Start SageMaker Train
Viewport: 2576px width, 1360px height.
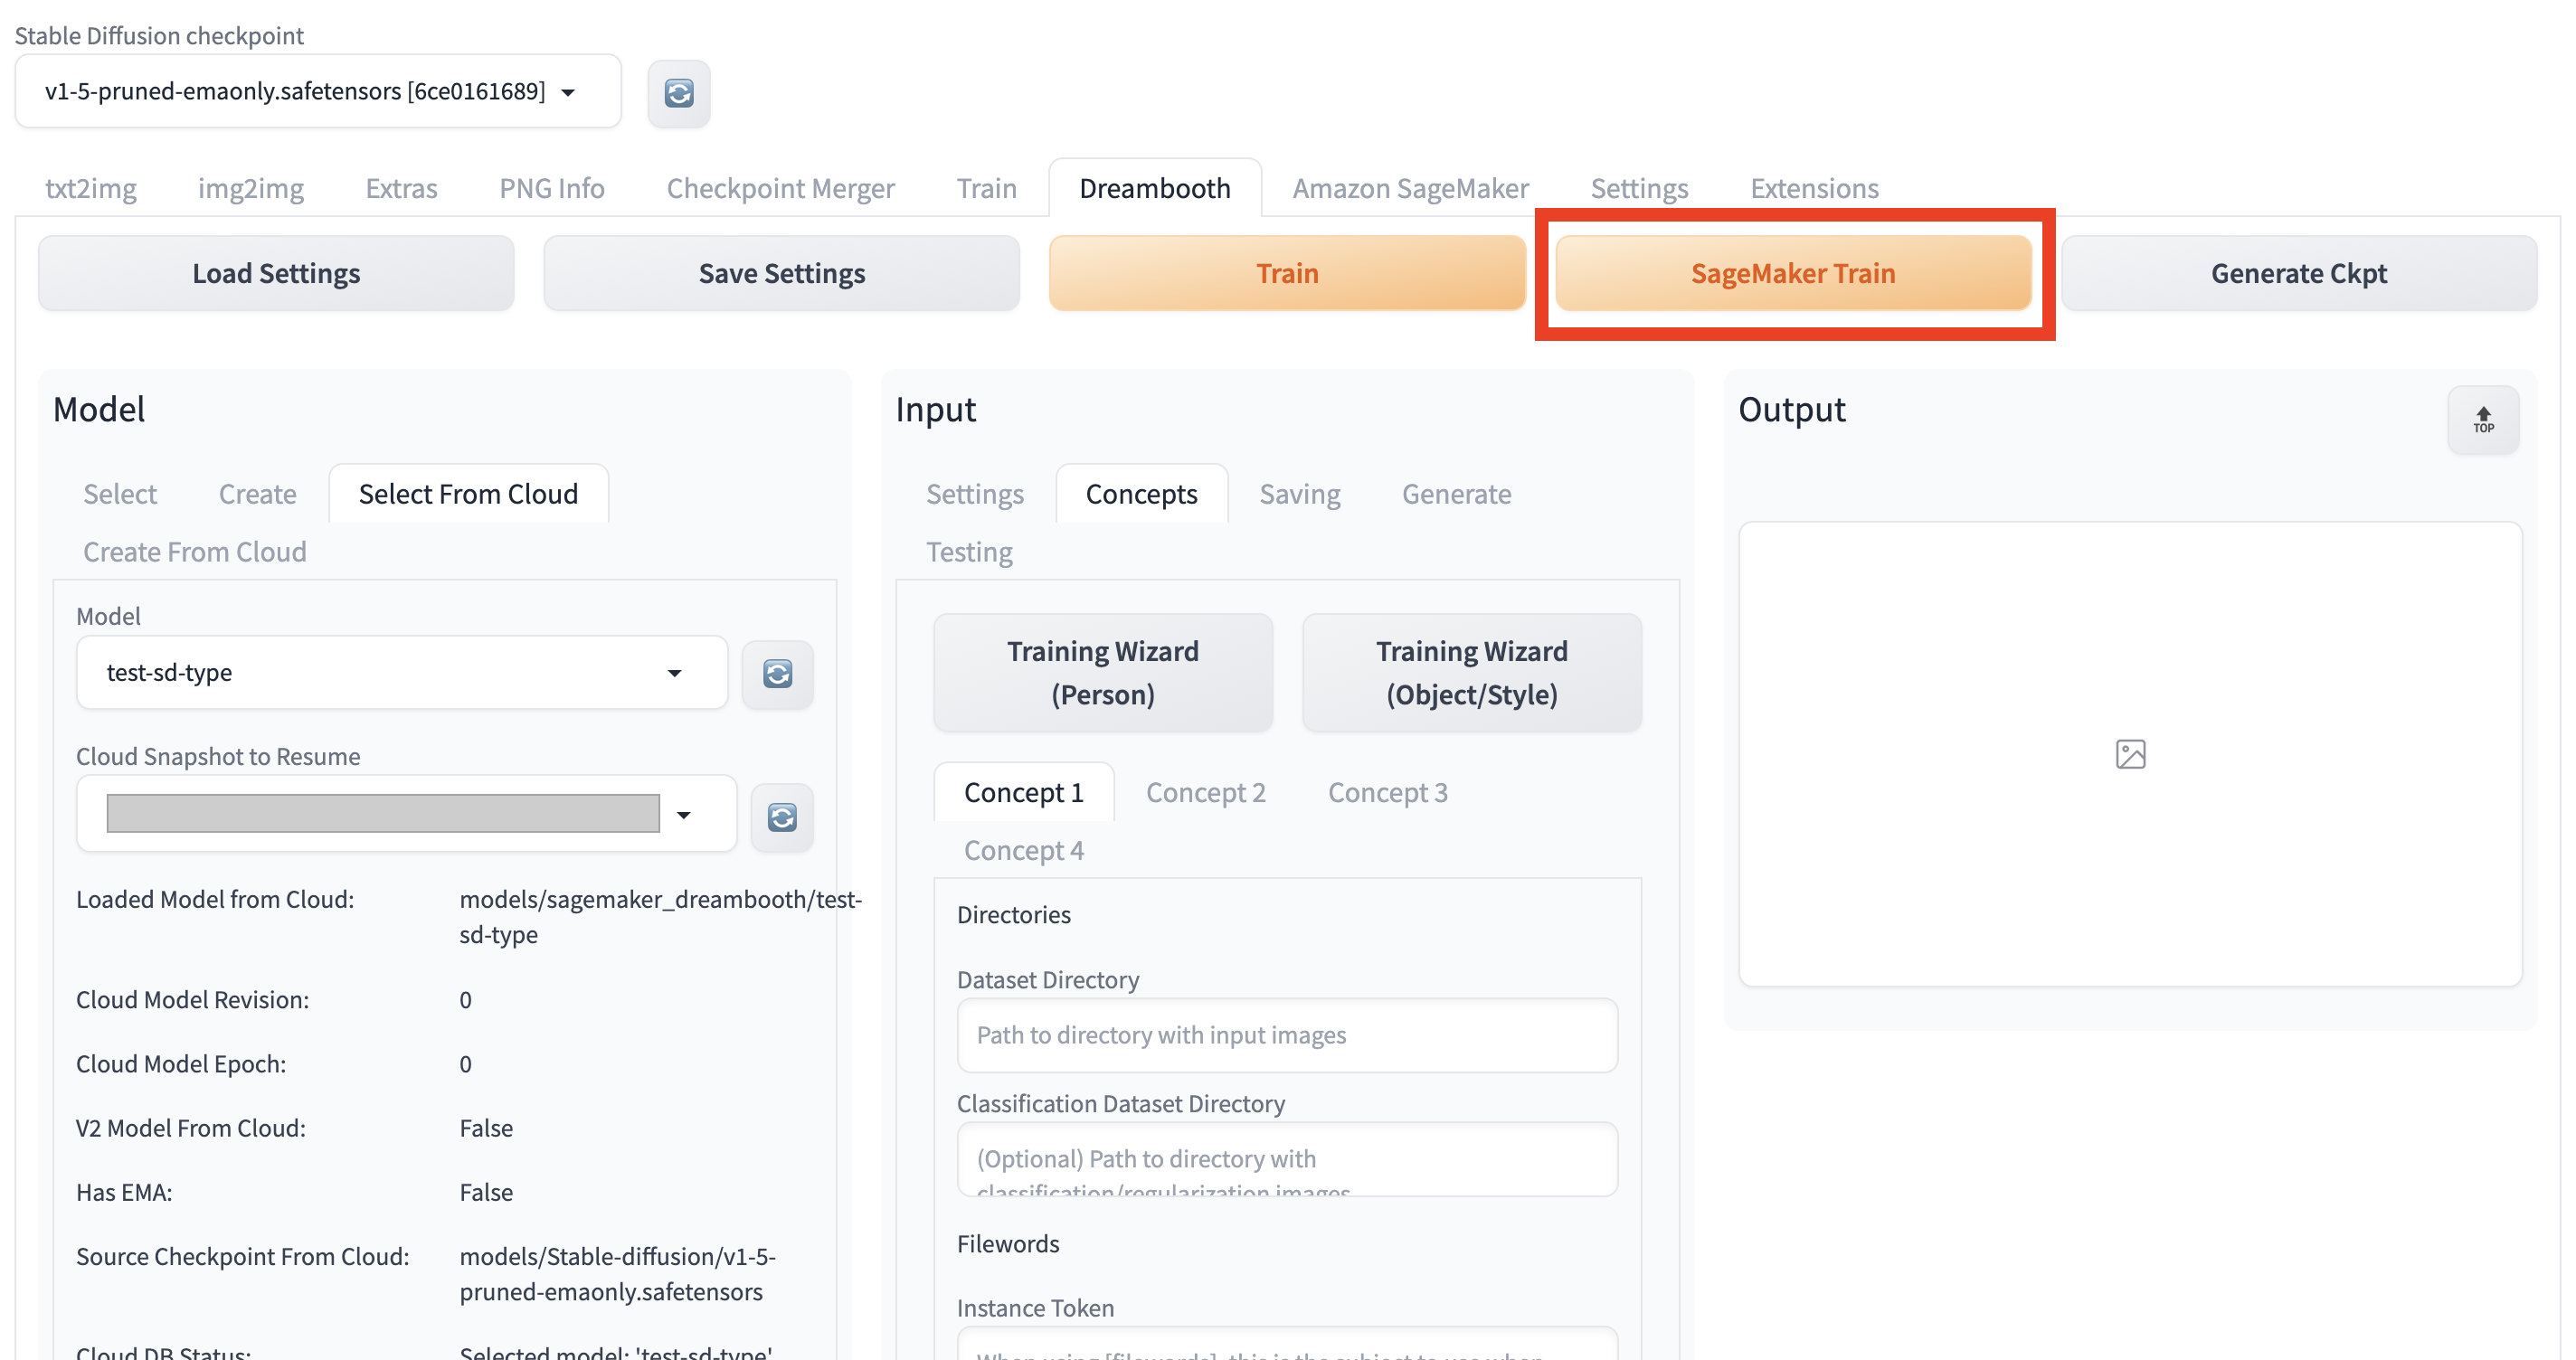(x=1792, y=273)
